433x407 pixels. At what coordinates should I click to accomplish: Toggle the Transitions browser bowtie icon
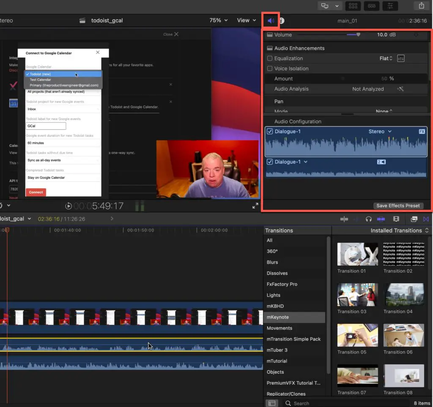[426, 219]
